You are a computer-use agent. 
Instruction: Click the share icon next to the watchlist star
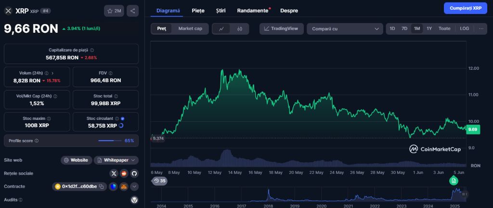tap(133, 11)
